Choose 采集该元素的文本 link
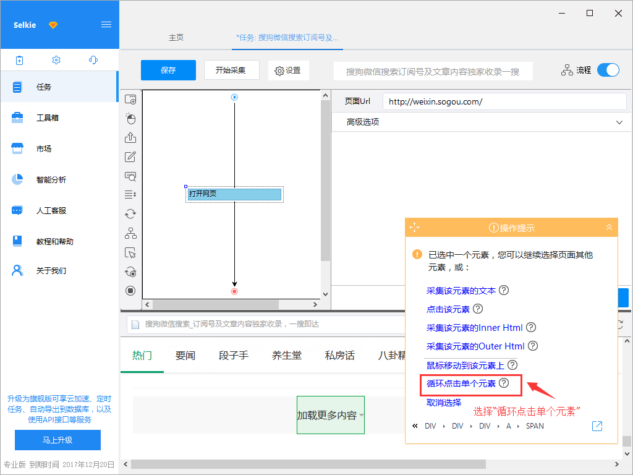The height and width of the screenshot is (475, 633). click(461, 291)
